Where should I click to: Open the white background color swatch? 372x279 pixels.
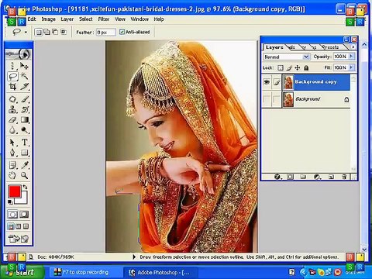pyautogui.click(x=24, y=200)
